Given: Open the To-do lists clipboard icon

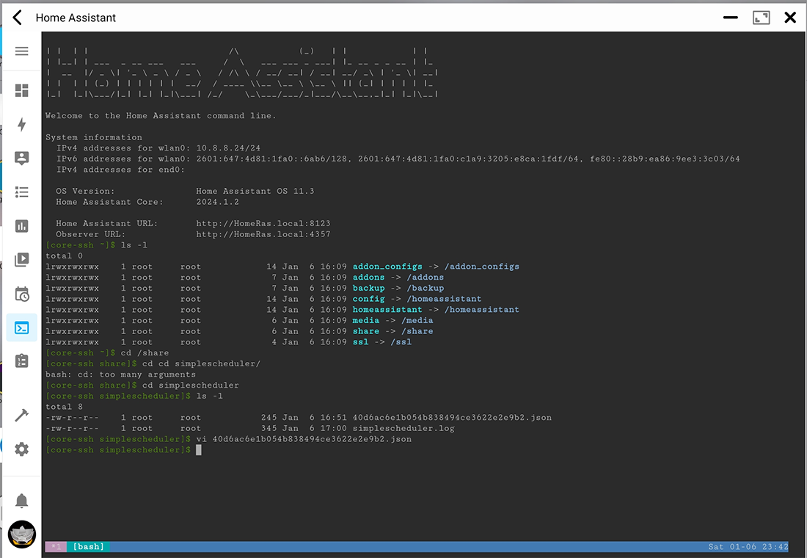Looking at the screenshot, I should [x=21, y=361].
